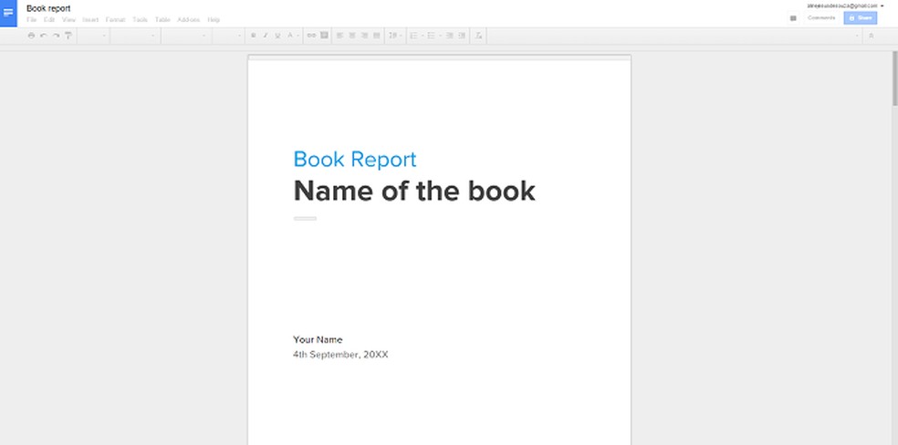
Task: Click the Redo arrow icon
Action: (56, 36)
